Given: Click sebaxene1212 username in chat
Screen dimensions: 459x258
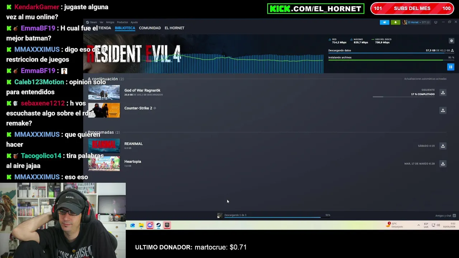Looking at the screenshot, I should [x=43, y=103].
